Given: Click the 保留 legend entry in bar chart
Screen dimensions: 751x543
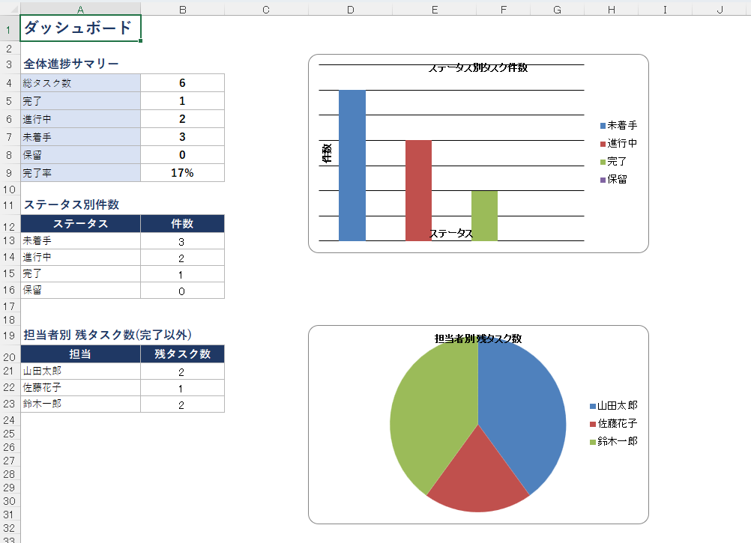Looking at the screenshot, I should 613,180.
